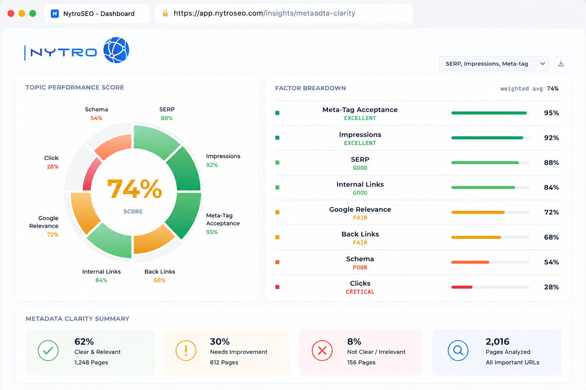Click the green maximize window button
Viewport: 586px width, 390px height.
coord(33,13)
